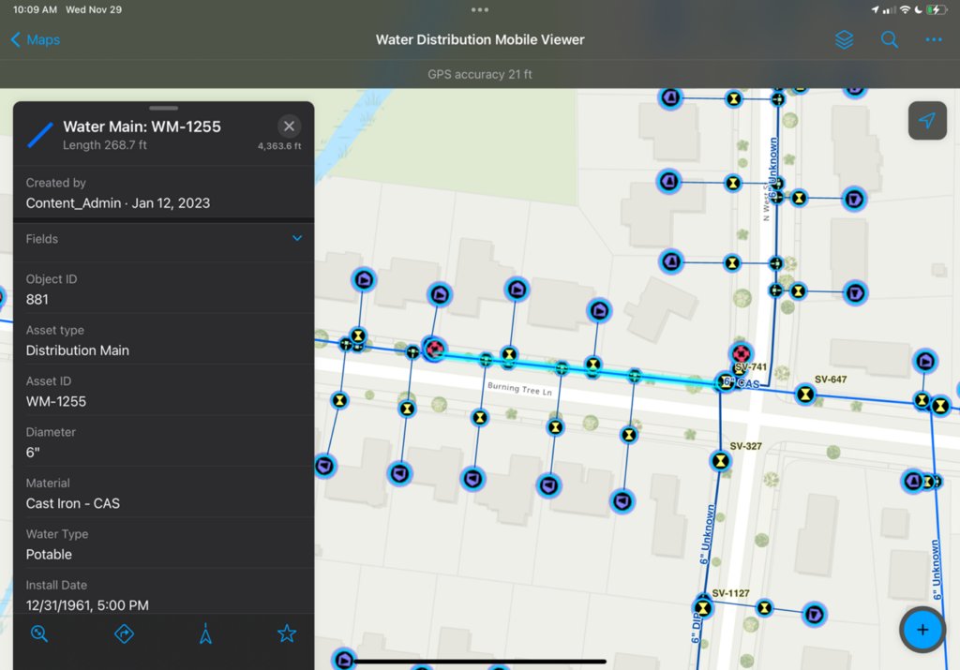Select valve labeled SV-327 on the map

click(719, 461)
